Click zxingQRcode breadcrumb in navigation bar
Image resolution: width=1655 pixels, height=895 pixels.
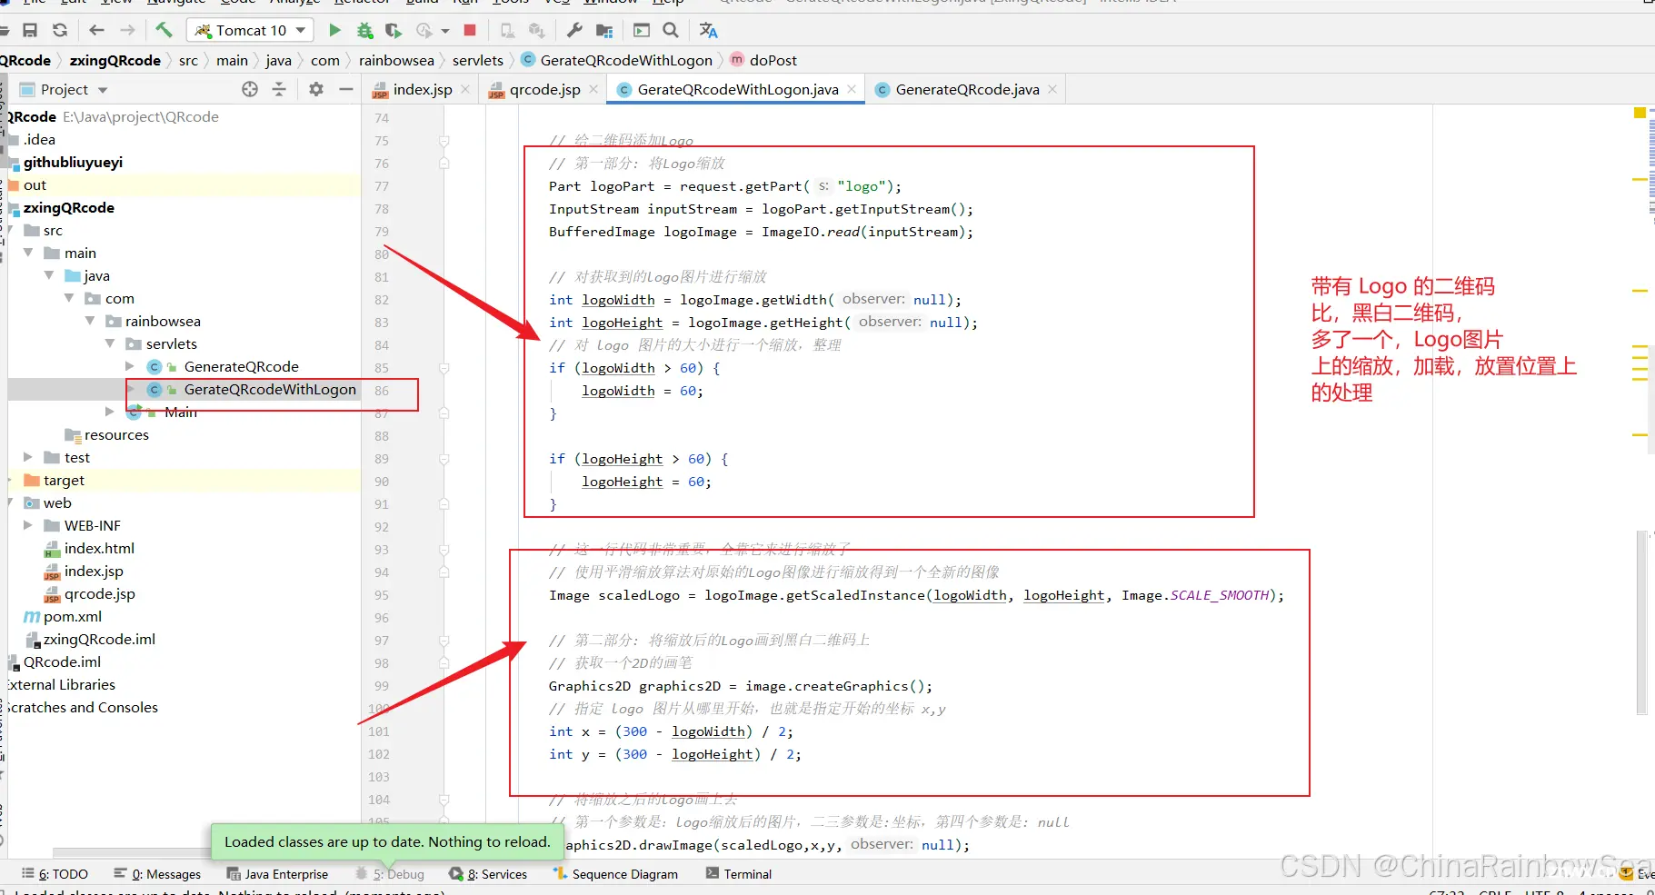[x=115, y=60]
